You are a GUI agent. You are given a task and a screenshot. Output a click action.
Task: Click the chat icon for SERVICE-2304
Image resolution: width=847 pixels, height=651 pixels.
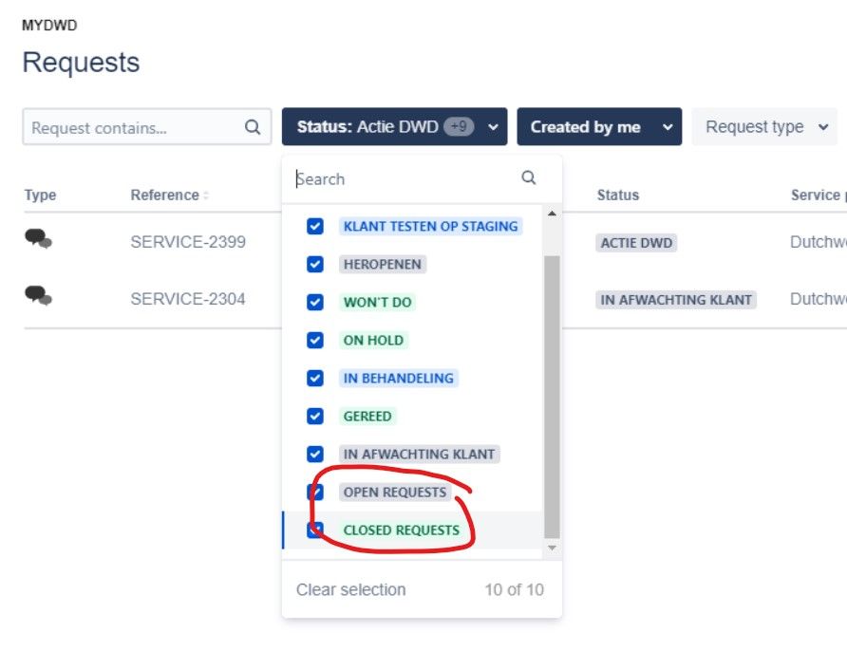tap(38, 296)
